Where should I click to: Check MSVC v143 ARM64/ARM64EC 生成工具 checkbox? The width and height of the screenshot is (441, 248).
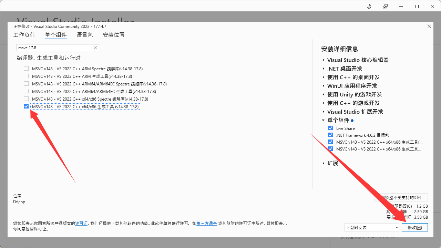[26, 91]
